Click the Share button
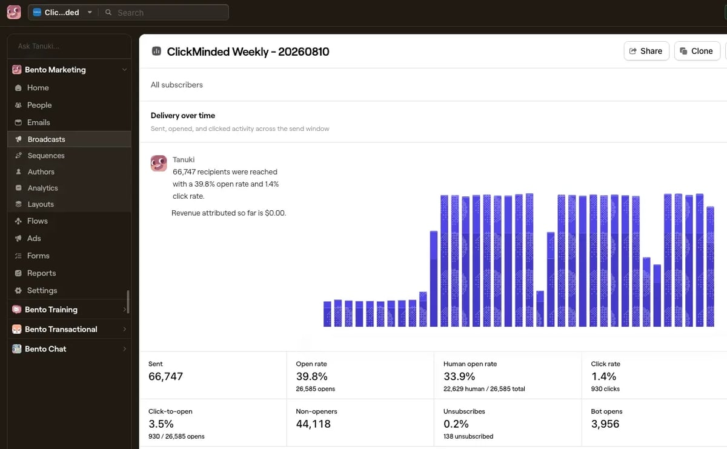This screenshot has width=727, height=449. coord(646,51)
